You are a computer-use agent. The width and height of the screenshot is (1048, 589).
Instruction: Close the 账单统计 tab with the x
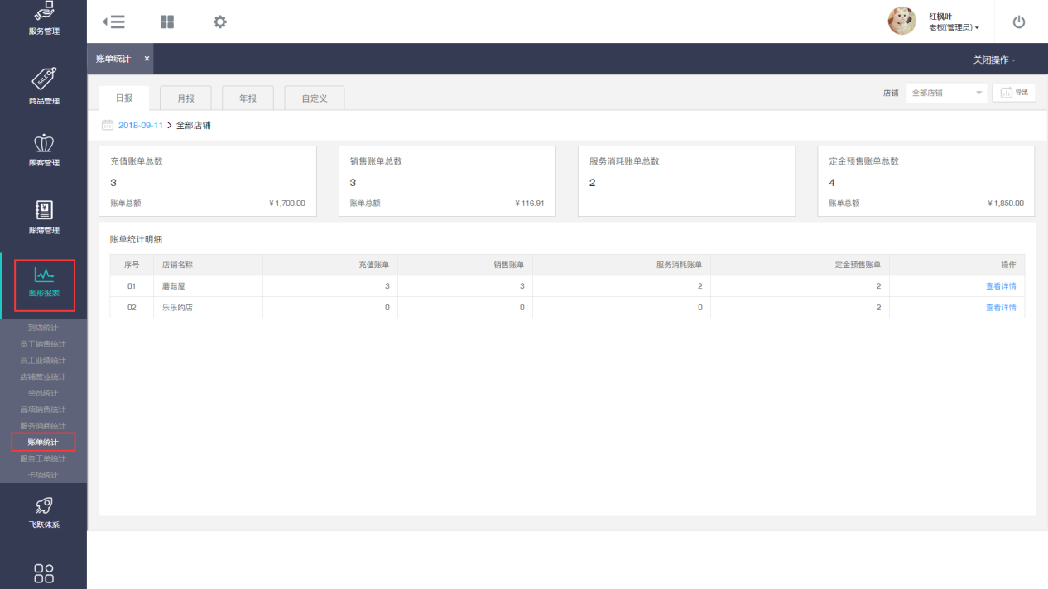point(147,59)
